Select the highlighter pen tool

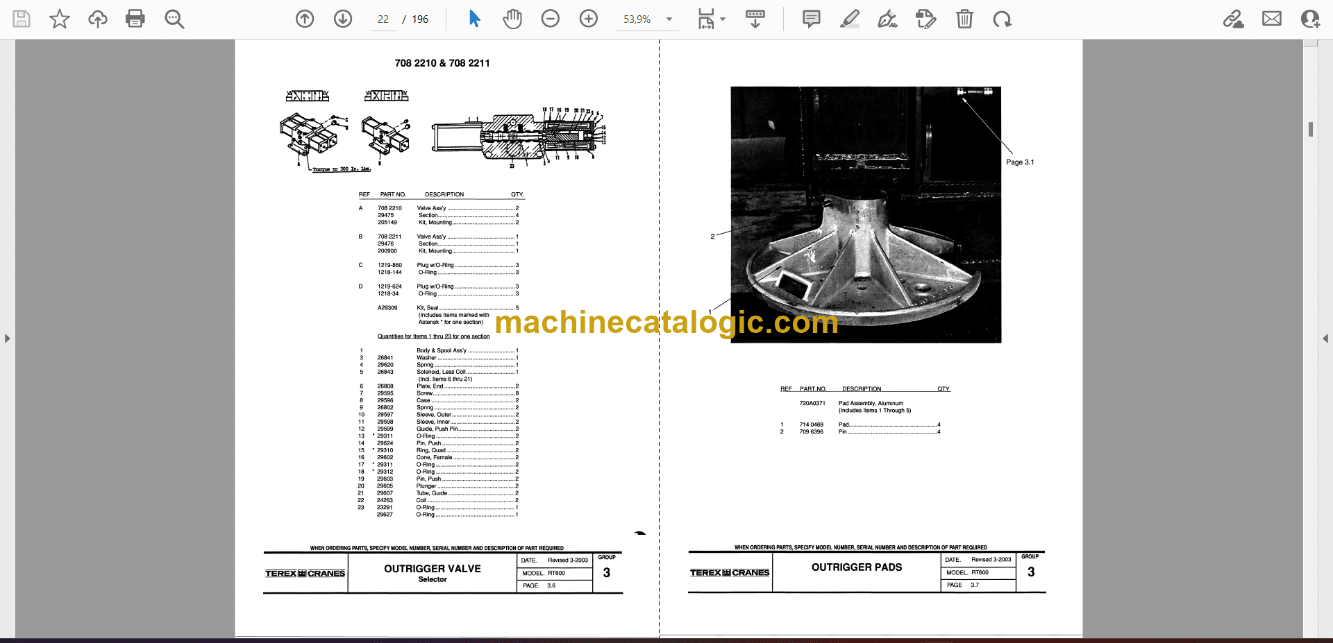(849, 19)
